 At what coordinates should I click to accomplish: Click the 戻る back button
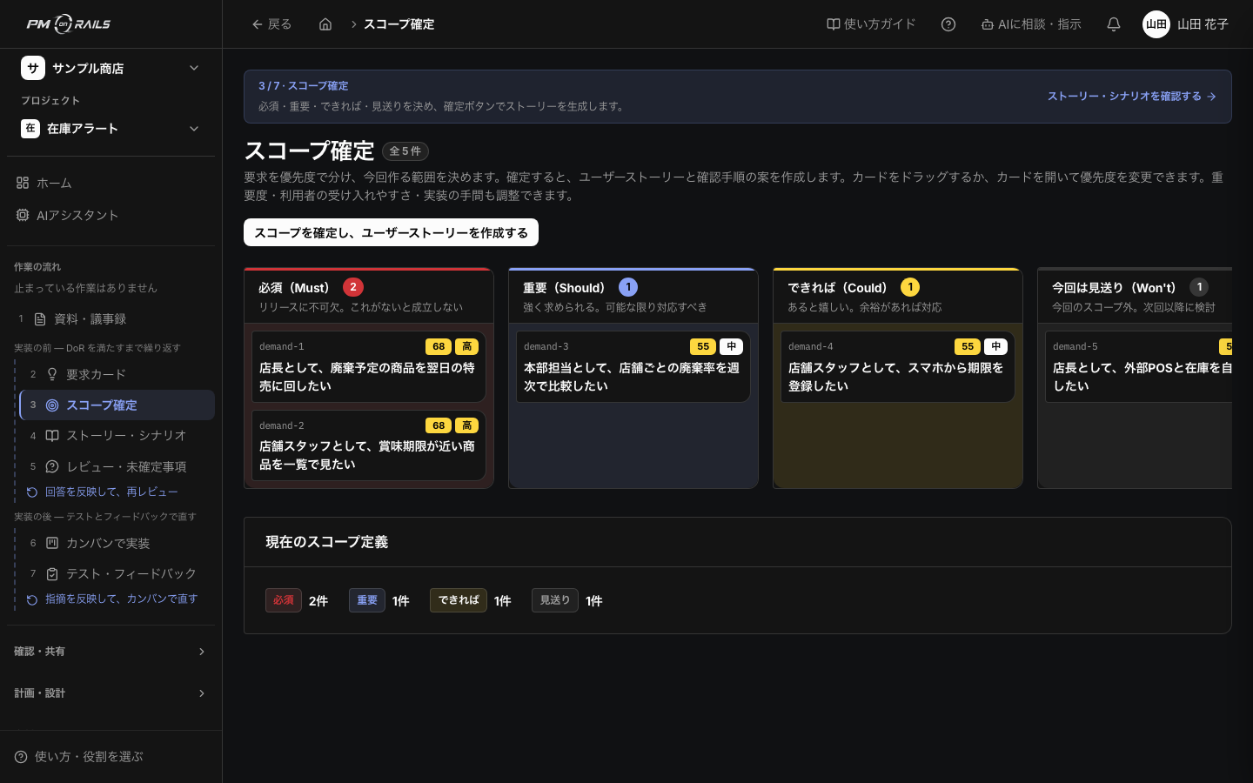[271, 24]
